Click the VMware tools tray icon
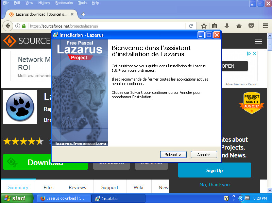Viewport: 272px width, 203px height. 247,198
